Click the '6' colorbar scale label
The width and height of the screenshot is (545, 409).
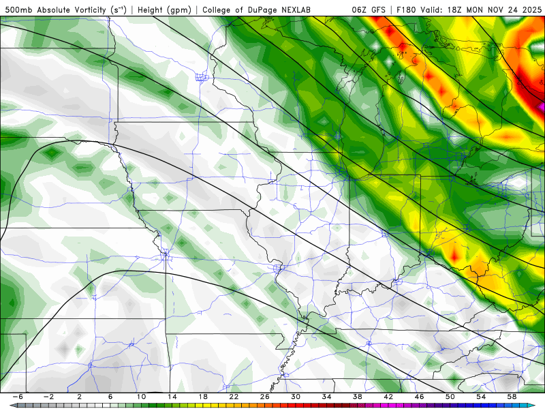tap(110, 397)
